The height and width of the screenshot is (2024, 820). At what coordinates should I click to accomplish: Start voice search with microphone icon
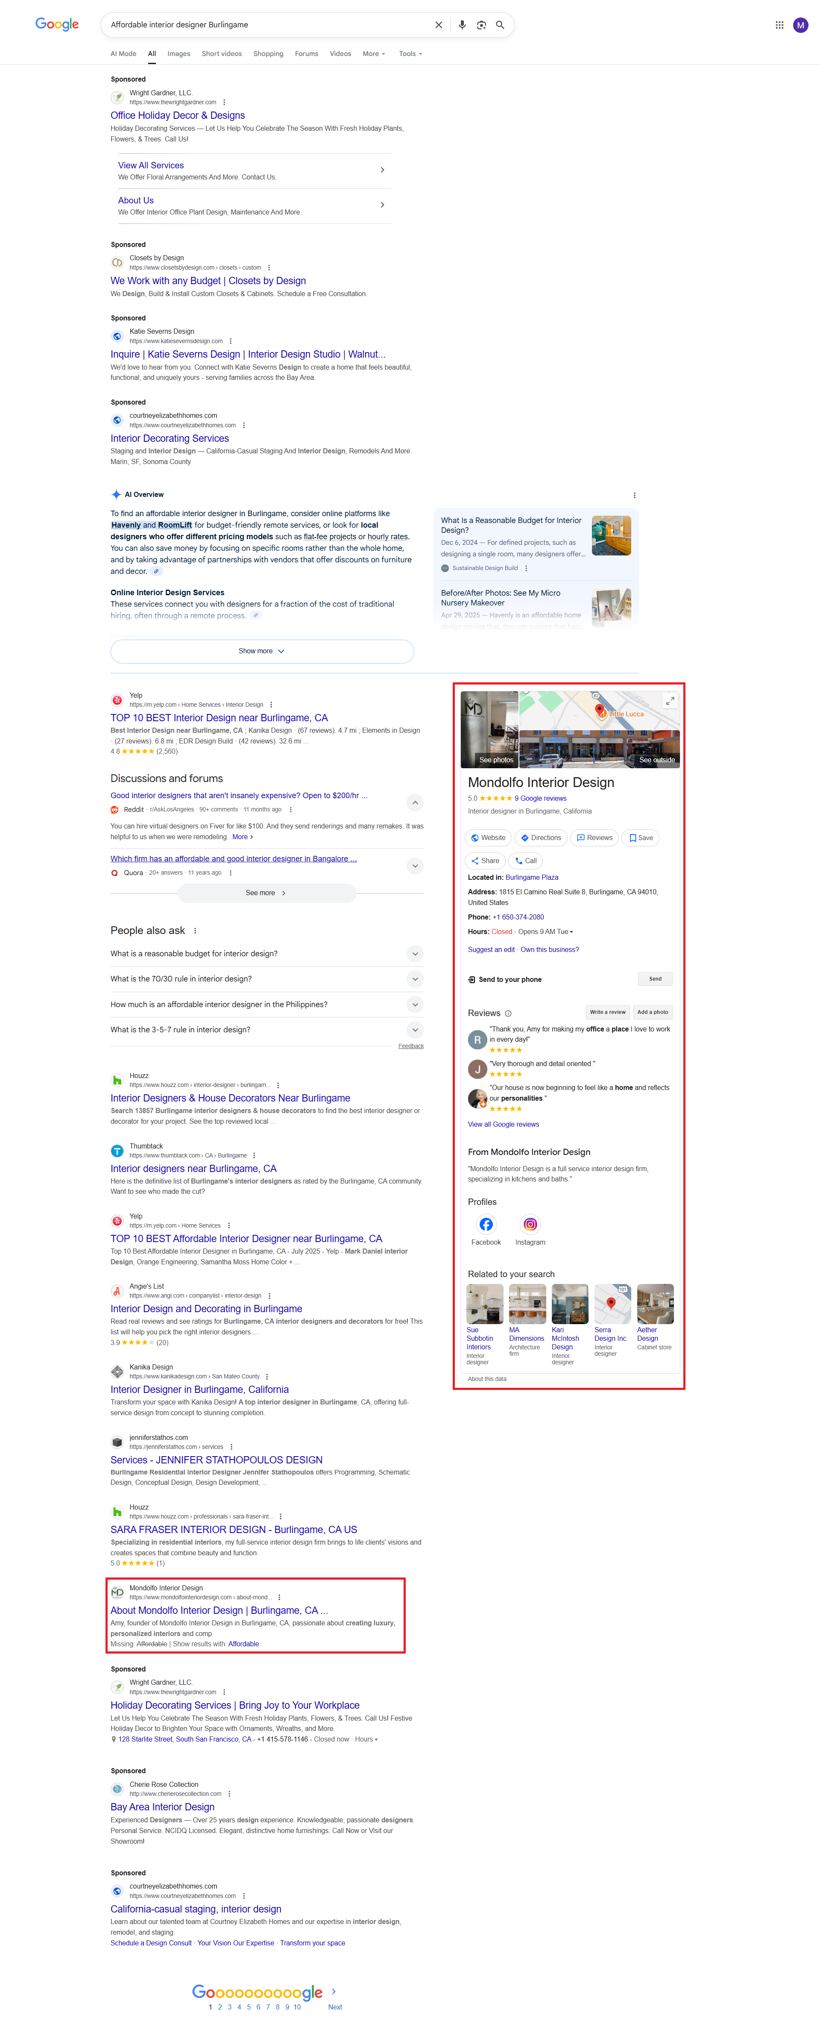point(462,25)
